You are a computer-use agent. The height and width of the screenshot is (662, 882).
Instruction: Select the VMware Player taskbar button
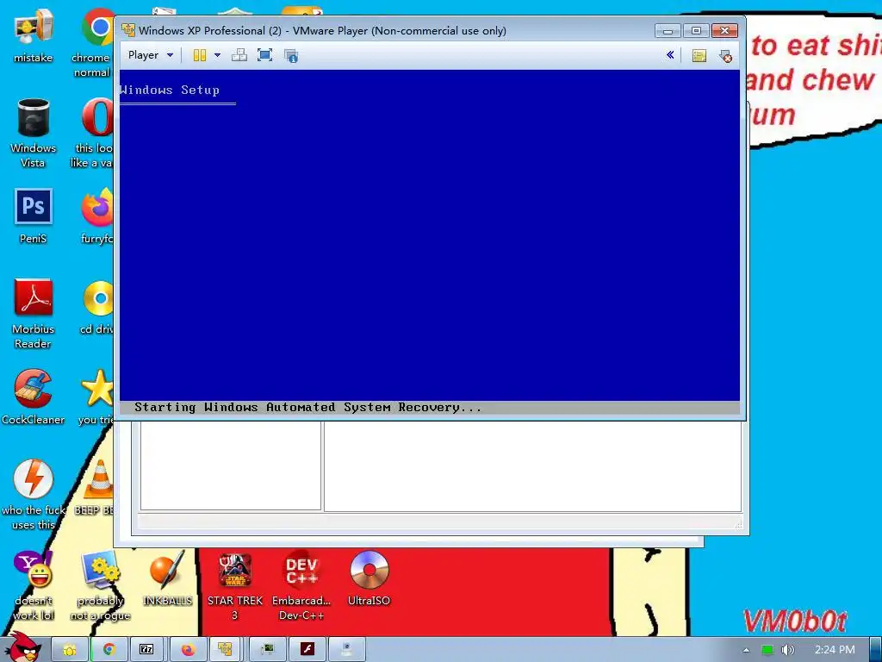[226, 650]
